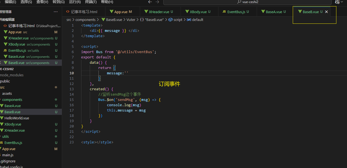Open BaseA.vue in the file tree
This screenshot has height=168, width=347.
point(31,106)
